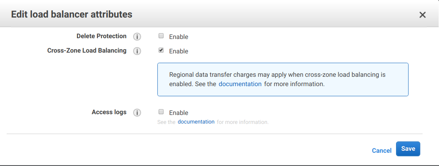Discard changes with the Cancel link
The height and width of the screenshot is (166, 439).
[382, 151]
